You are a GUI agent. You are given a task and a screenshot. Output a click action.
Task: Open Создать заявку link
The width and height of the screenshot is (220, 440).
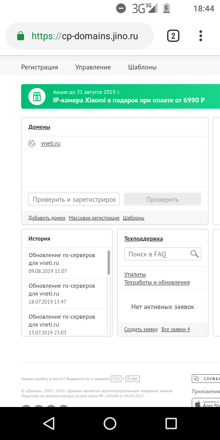[141, 329]
